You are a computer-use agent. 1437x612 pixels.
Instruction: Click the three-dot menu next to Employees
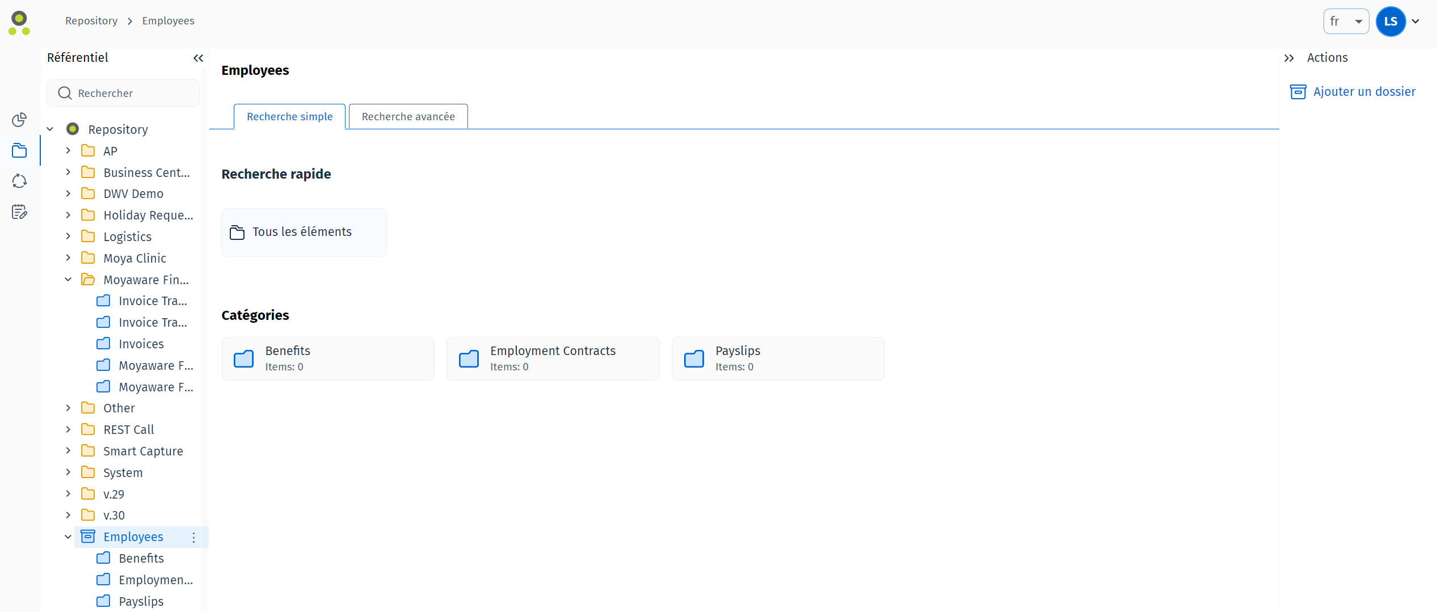point(193,537)
